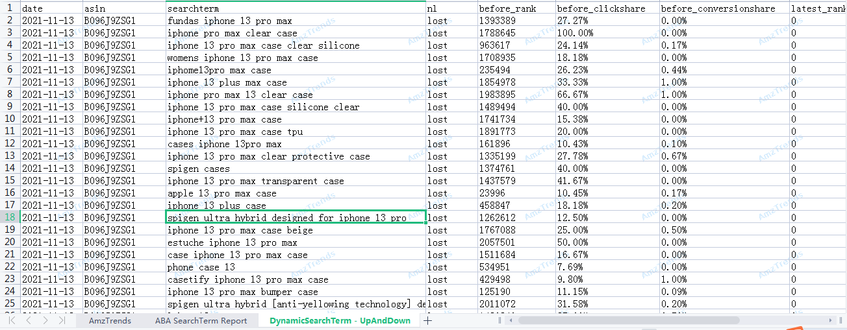Click cell 'phone case 13'
Image resolution: width=847 pixels, height=330 pixels.
[296, 267]
